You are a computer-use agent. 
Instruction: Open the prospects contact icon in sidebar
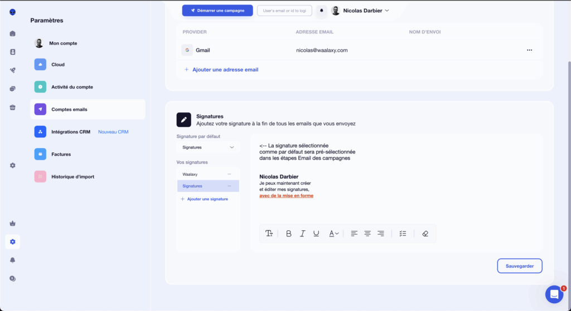tap(13, 52)
